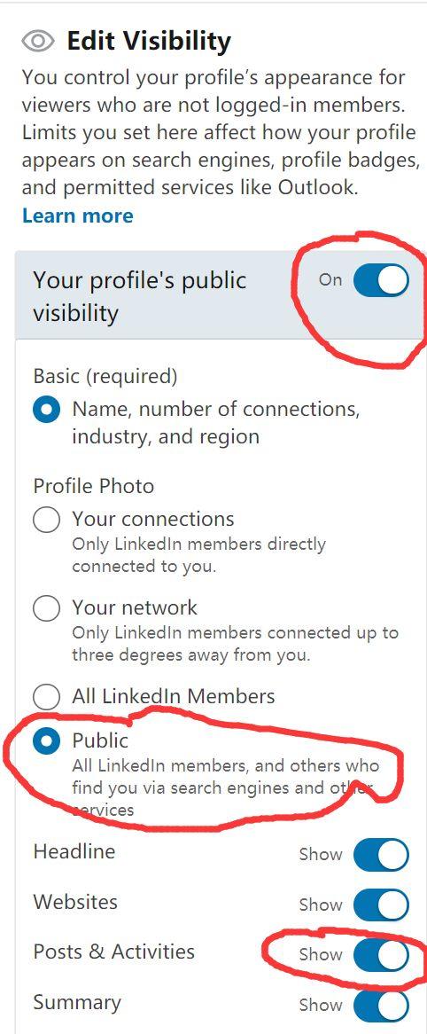Toggle the Headline Show switch

pos(381,855)
